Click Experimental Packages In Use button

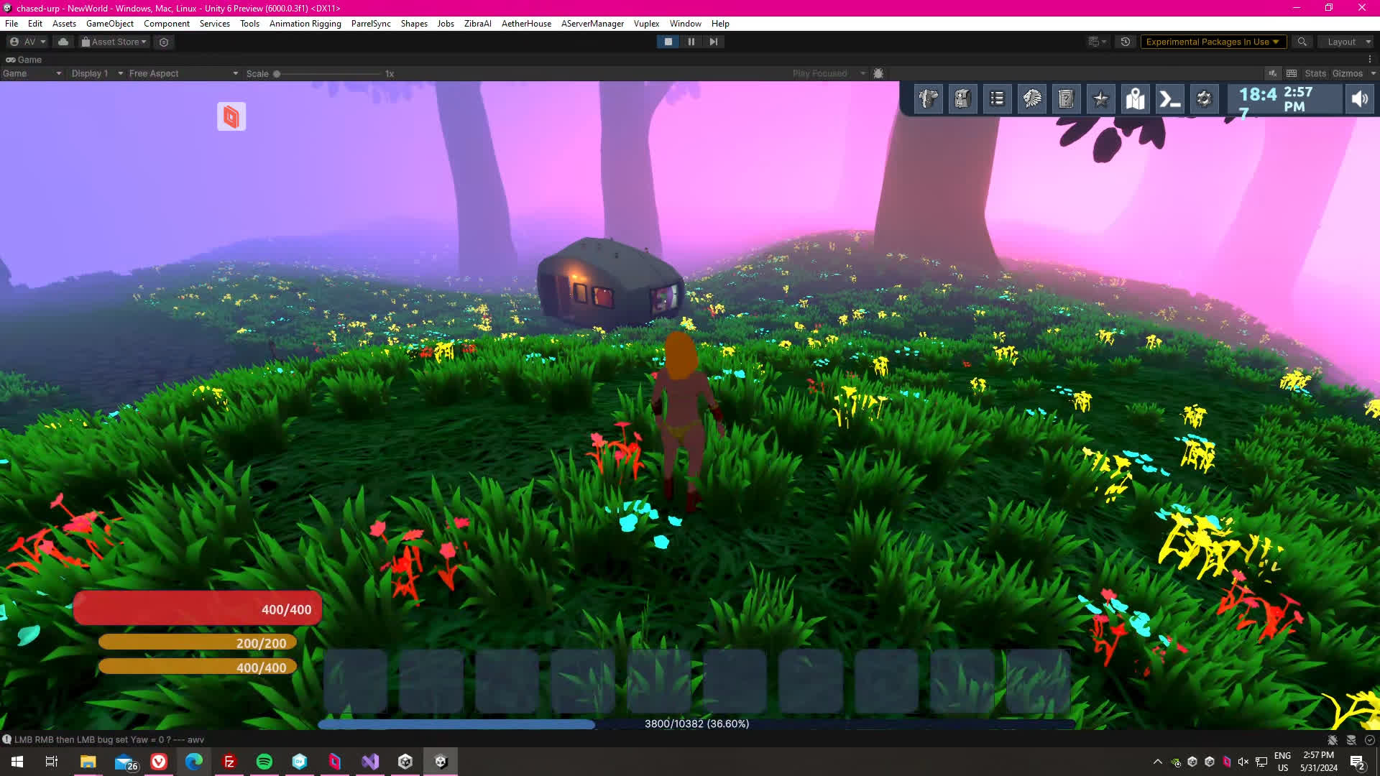pyautogui.click(x=1212, y=42)
